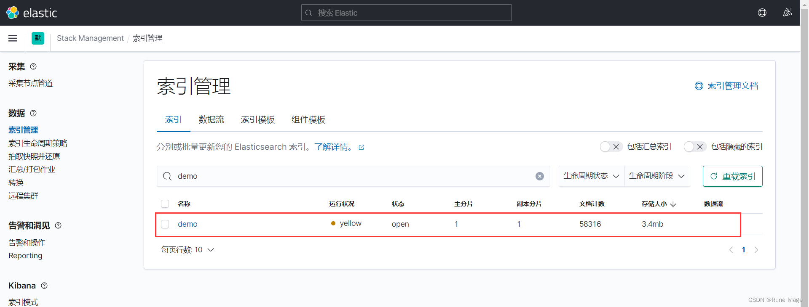Open 索引模式 in sidebar
The width and height of the screenshot is (809, 307).
(x=23, y=302)
